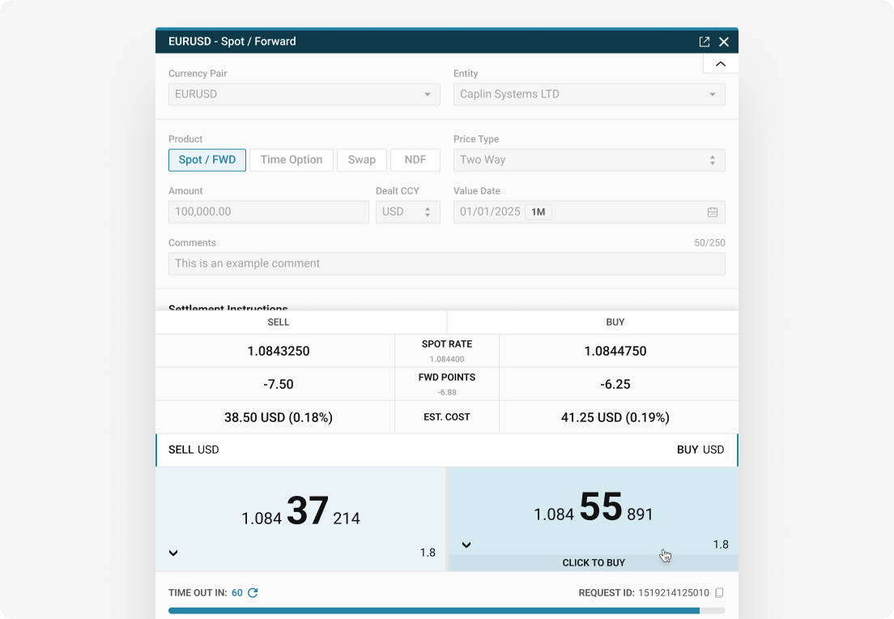Copy the Request ID to clipboard
Screen dimensions: 894x619
(720, 593)
